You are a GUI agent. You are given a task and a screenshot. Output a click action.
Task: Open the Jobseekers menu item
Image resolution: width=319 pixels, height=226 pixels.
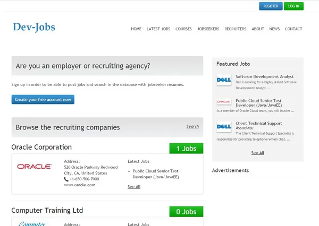(208, 29)
